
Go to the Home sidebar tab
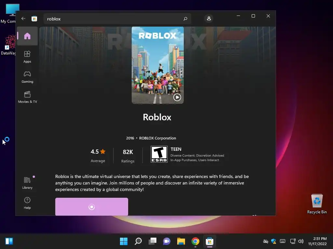pyautogui.click(x=27, y=36)
